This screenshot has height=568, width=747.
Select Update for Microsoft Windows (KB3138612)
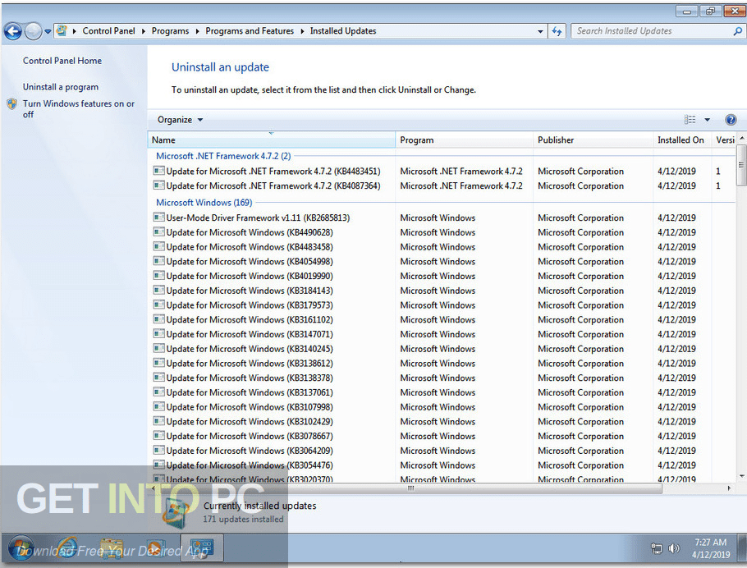pos(250,364)
